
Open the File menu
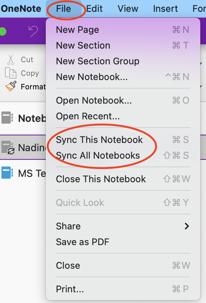tap(63, 9)
